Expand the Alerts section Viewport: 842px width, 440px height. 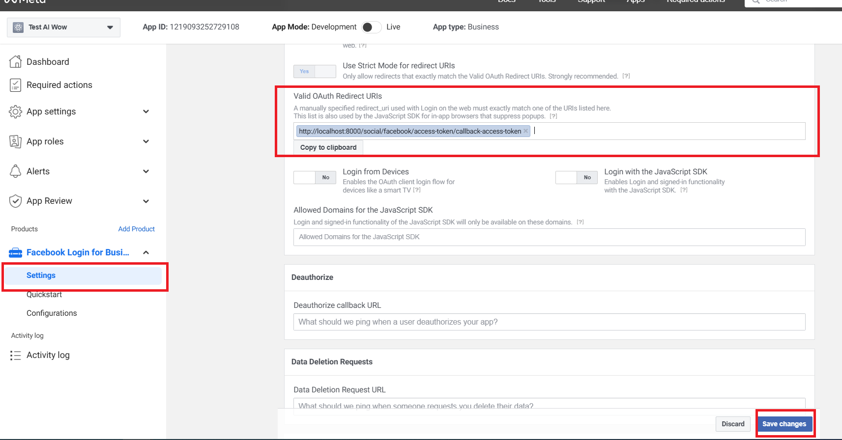pos(146,171)
